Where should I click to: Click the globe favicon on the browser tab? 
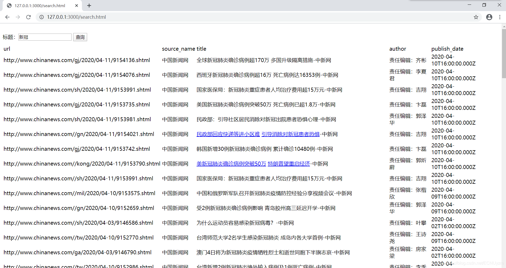coord(9,5)
